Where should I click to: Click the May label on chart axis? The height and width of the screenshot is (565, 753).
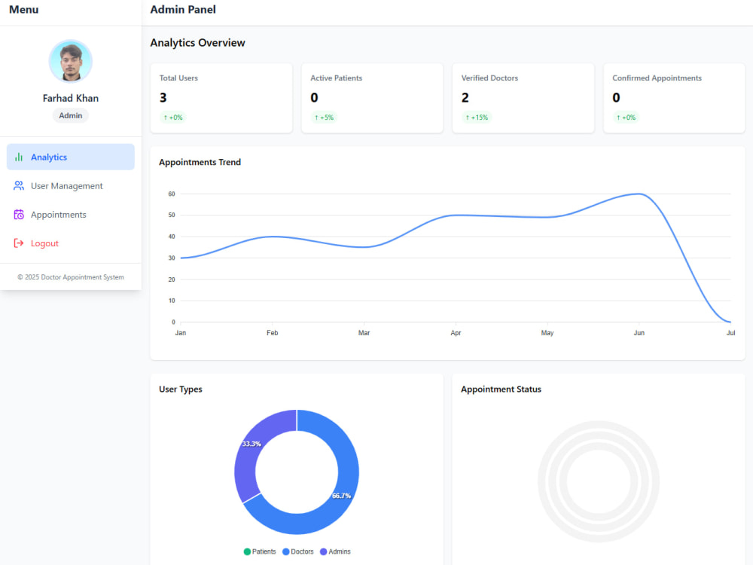point(547,333)
